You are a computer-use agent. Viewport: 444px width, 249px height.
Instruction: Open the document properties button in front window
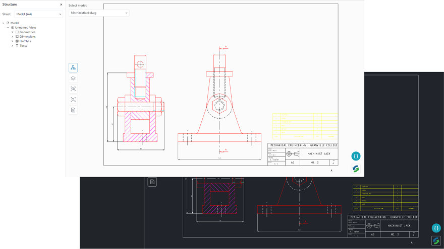pyautogui.click(x=73, y=110)
